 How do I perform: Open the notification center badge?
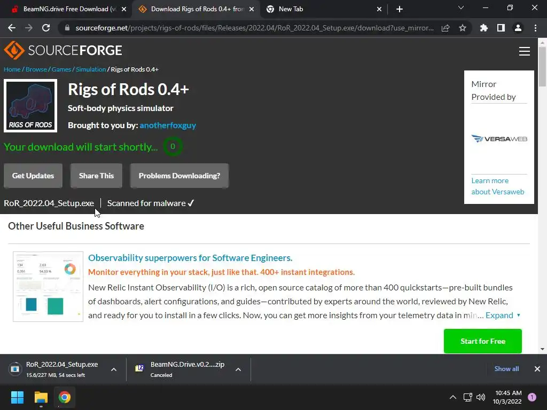[532, 397]
